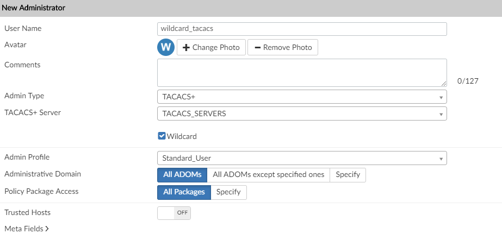Select Specify for Policy Package Access
Screen dimensions: 502x240
(228, 192)
